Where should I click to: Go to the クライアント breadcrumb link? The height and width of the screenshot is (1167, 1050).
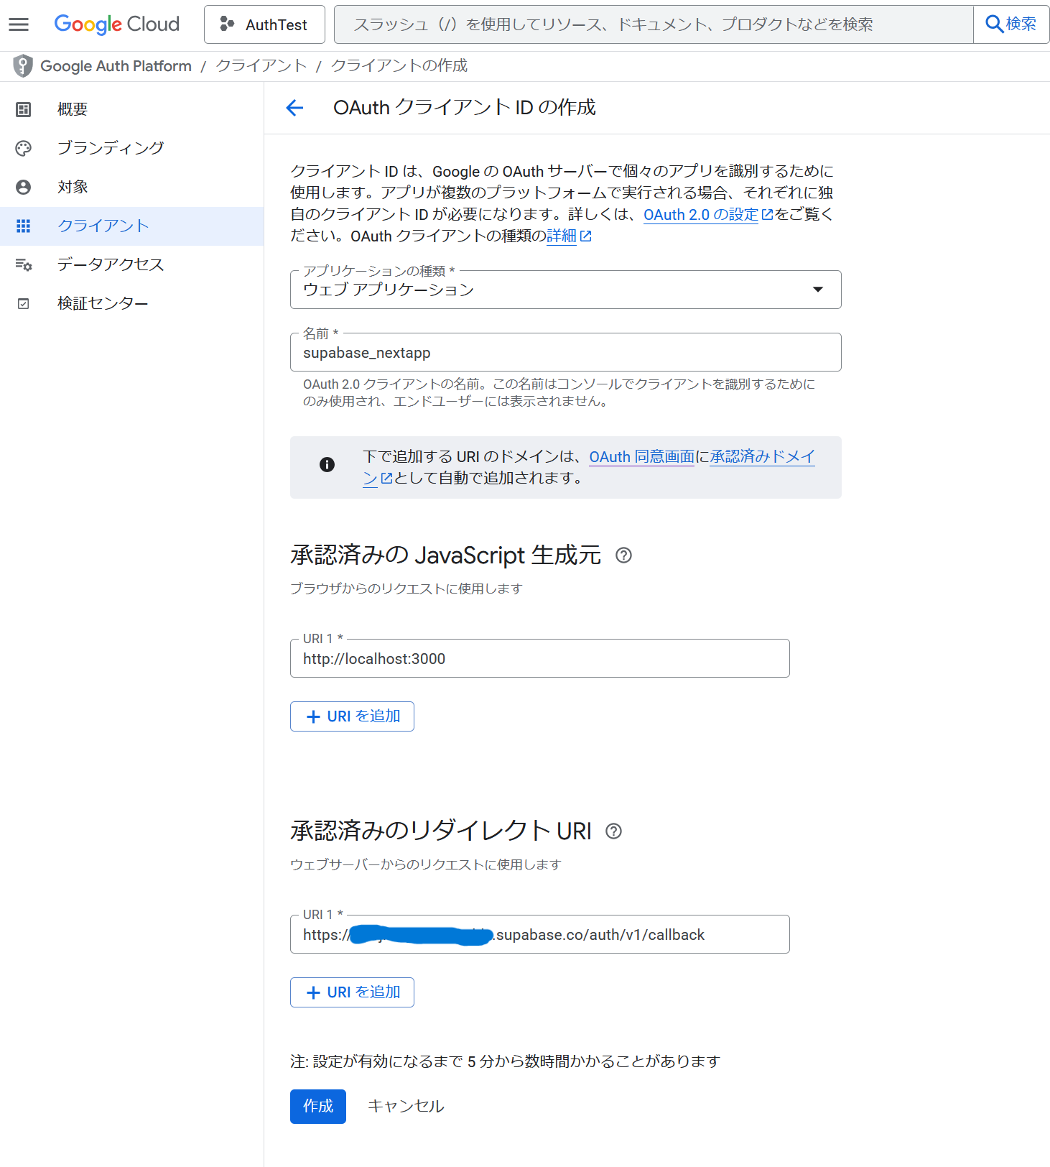point(261,66)
